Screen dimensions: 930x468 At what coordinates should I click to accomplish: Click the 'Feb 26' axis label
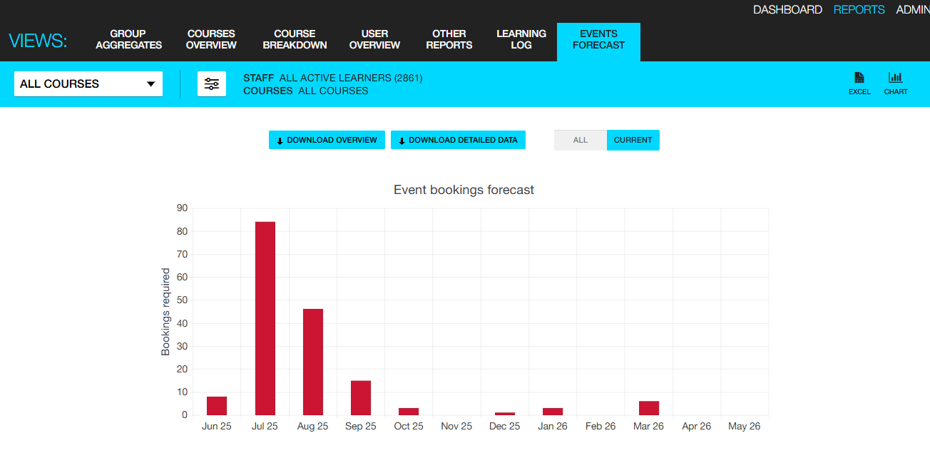click(x=601, y=426)
